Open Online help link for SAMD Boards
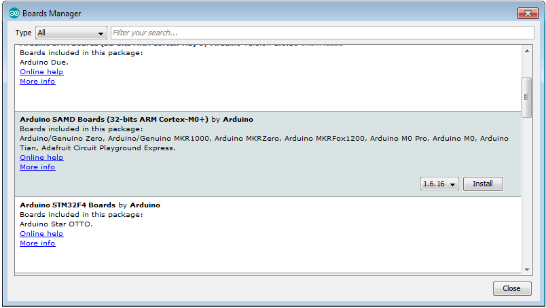546x308 pixels. click(41, 157)
